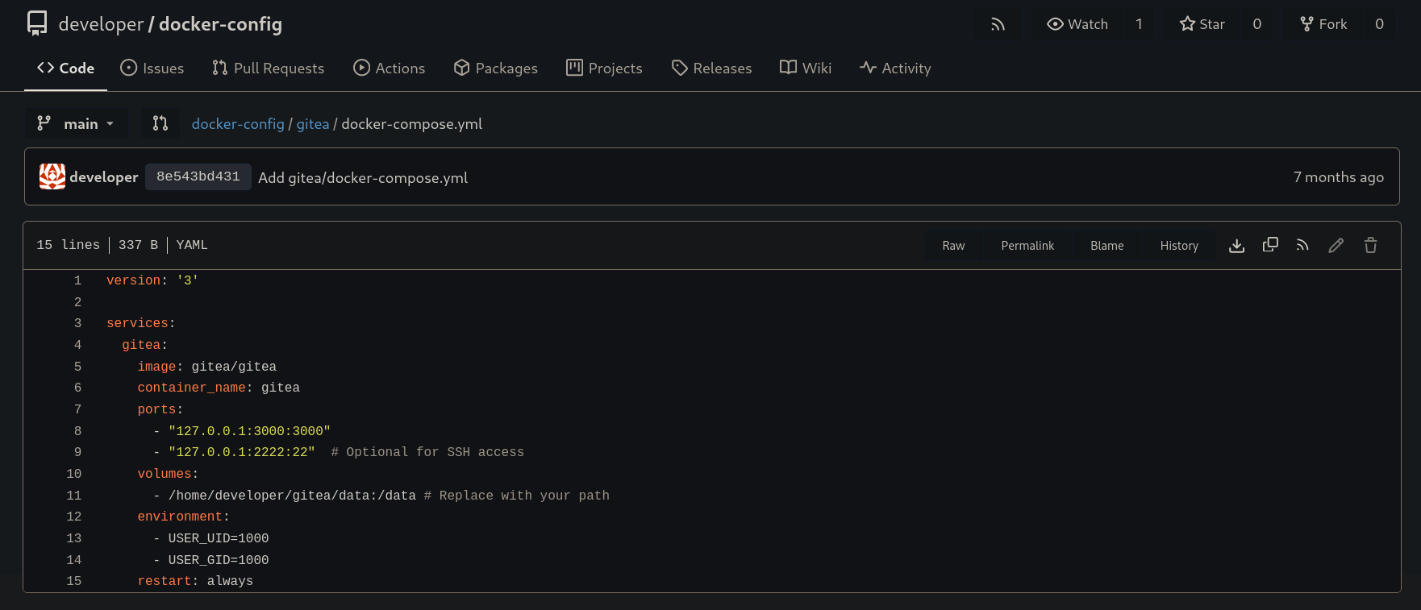Click the developer avatar in the commit row
Viewport: 1421px width, 610px height.
point(52,176)
